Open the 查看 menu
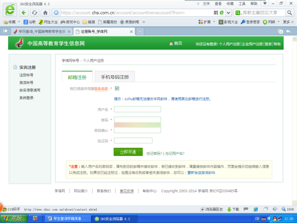Image resolution: width=297 pixels, height=223 pixels. 218,4
